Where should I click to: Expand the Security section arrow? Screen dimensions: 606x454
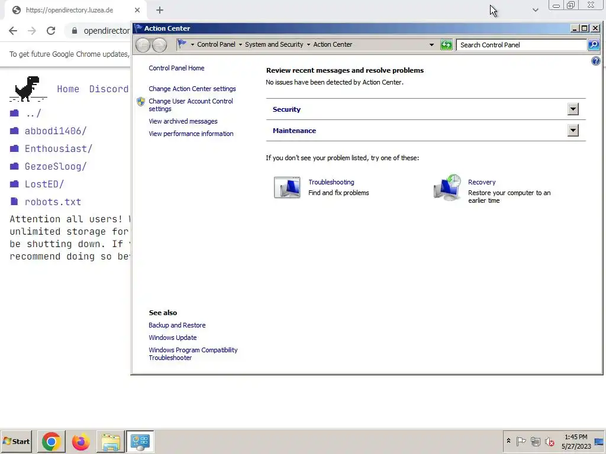573,109
